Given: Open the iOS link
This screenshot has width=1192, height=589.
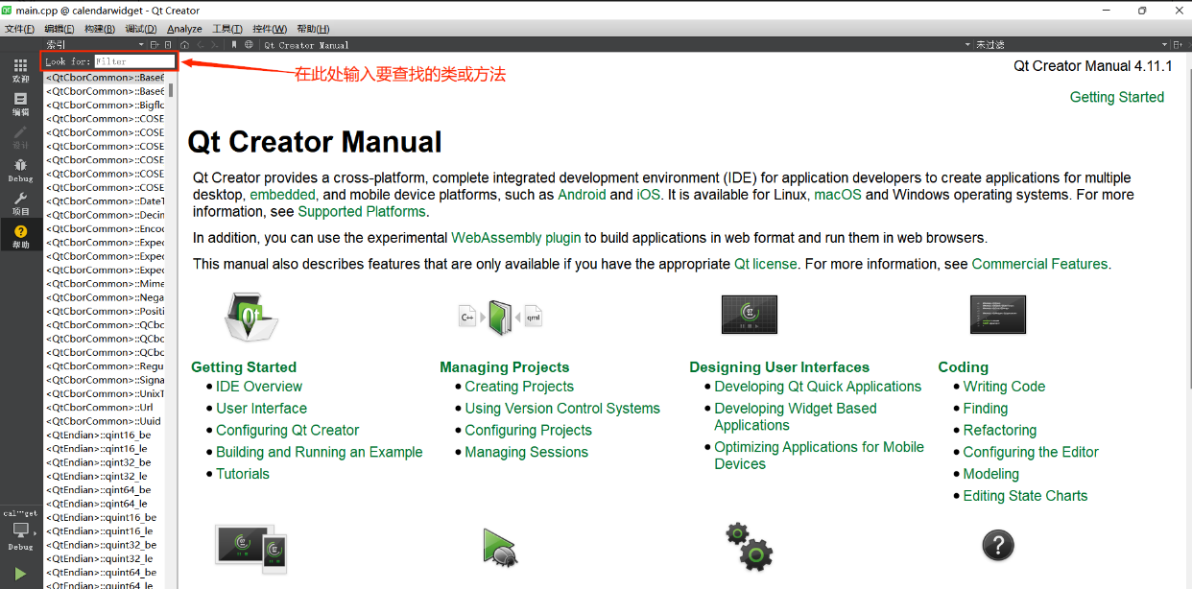Looking at the screenshot, I should click(x=649, y=195).
